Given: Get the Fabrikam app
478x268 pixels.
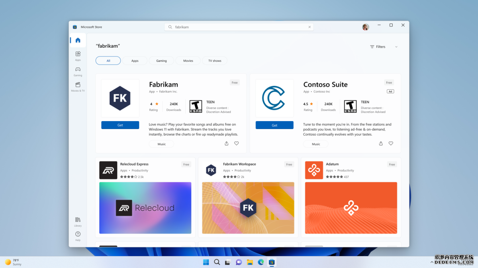Looking at the screenshot, I should point(120,125).
